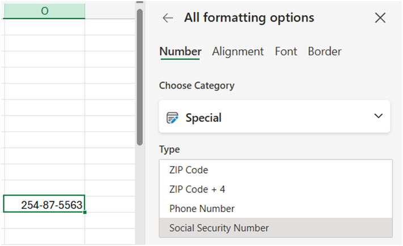This screenshot has width=403, height=246.
Task: Select the empty cell right of 254-87-5563
Action: coord(110,204)
